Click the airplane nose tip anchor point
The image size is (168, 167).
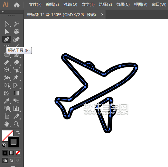pyautogui.click(x=136, y=68)
